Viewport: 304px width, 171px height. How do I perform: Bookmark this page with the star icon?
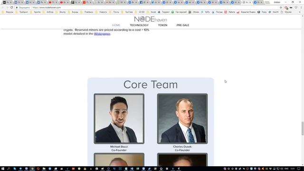281,8
